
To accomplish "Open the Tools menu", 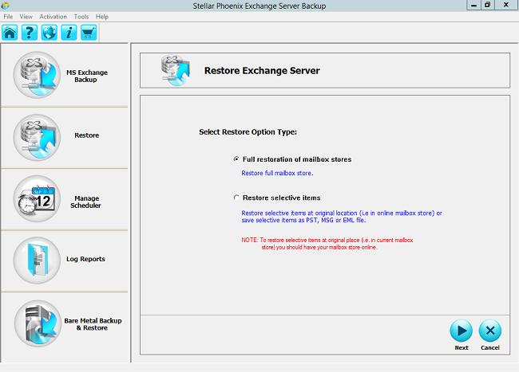I will point(81,17).
